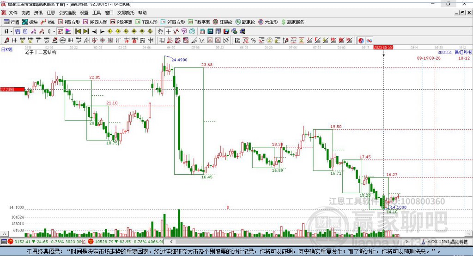The width and height of the screenshot is (473, 256).
Task: Click the 10528.79 index value
Action: (104, 242)
